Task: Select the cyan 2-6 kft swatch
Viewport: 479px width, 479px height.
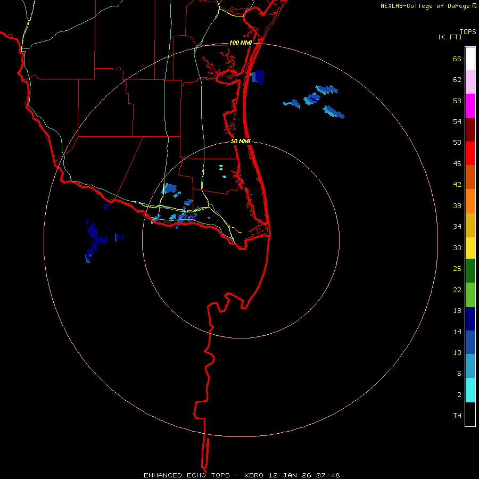Action: click(x=470, y=390)
